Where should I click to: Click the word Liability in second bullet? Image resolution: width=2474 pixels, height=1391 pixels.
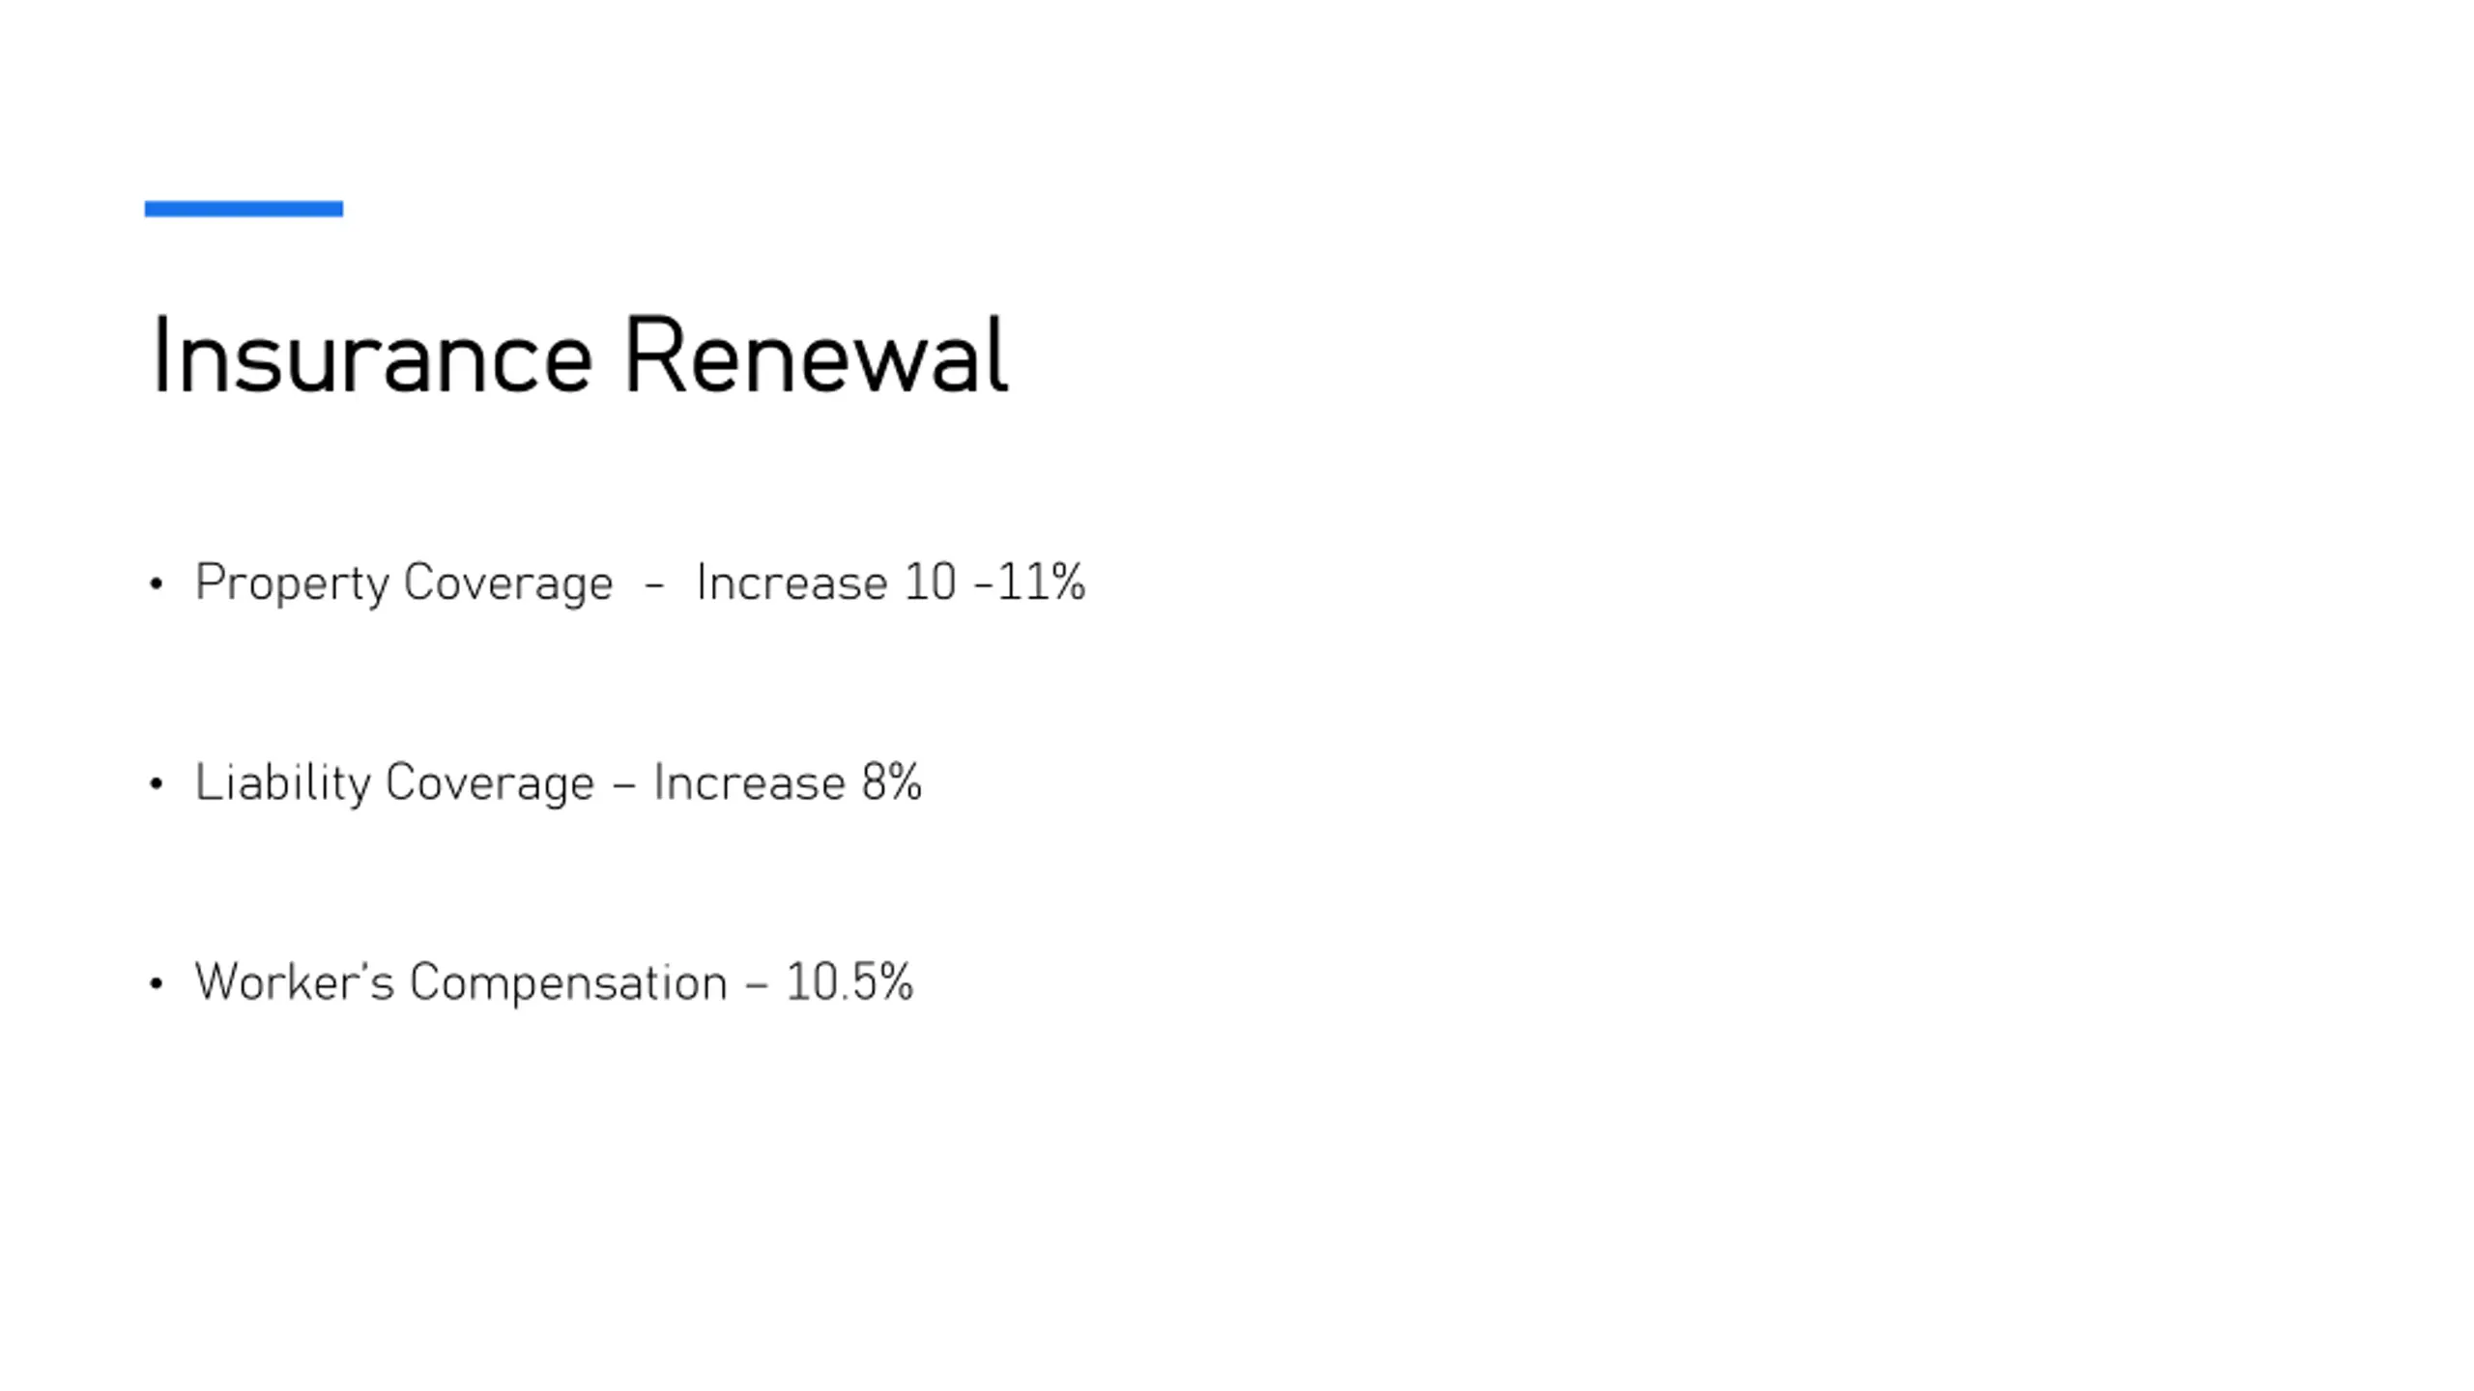[282, 782]
